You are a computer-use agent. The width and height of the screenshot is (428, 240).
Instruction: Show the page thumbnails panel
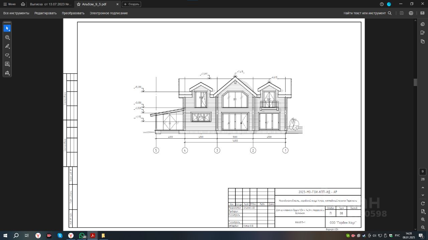pos(423,41)
